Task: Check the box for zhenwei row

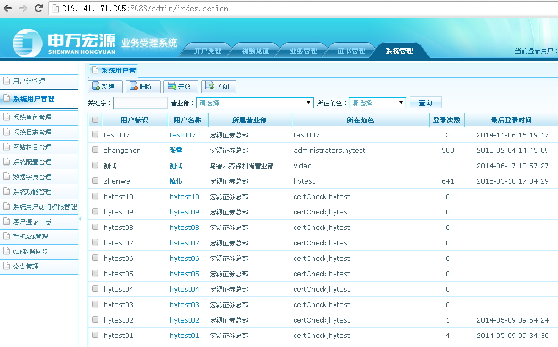Action: [95, 180]
